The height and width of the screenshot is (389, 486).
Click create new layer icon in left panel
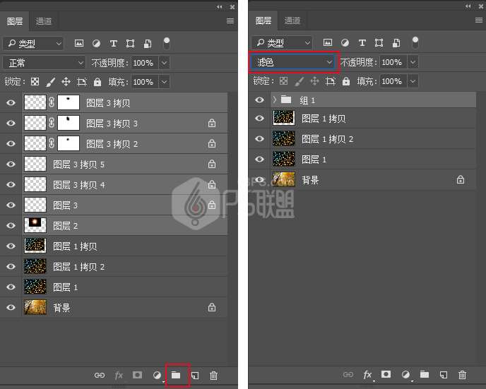195,376
